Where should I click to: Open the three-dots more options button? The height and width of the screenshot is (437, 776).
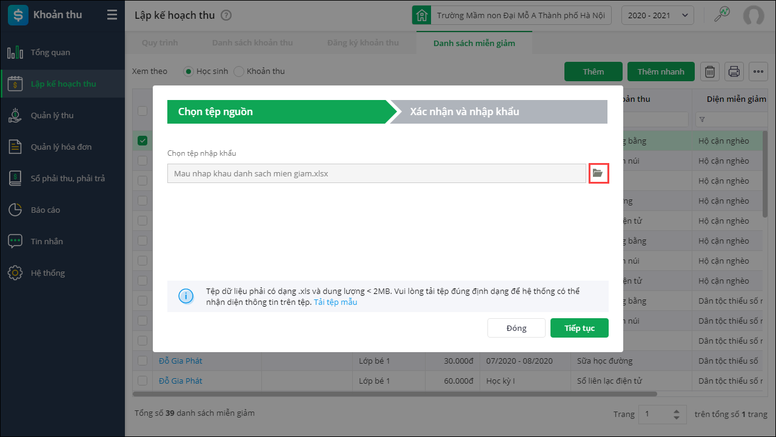click(x=758, y=72)
